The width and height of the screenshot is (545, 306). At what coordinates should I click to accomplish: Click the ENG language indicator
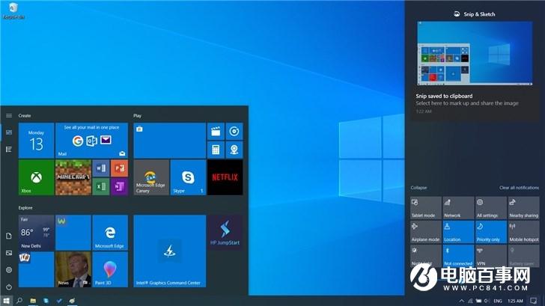498,301
